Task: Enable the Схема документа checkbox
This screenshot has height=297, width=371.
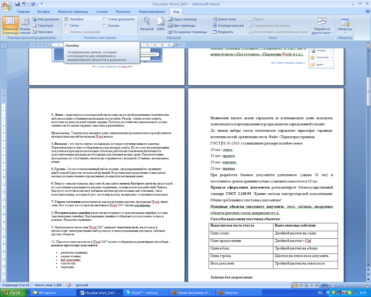Action: click(104, 19)
